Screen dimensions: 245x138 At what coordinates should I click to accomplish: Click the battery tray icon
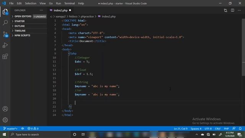[x=214, y=135]
